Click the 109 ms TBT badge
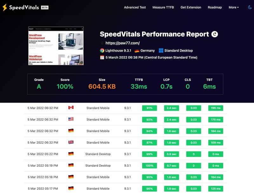This screenshot has height=193, width=254. pyautogui.click(x=216, y=143)
